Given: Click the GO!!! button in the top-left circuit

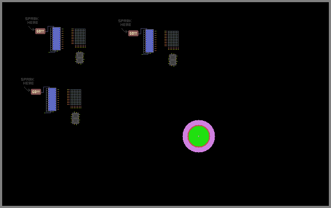Looking at the screenshot, I should tap(40, 31).
